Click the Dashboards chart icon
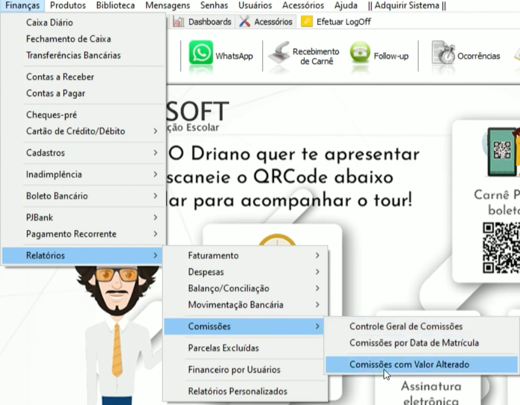The width and height of the screenshot is (520, 405). tap(179, 22)
